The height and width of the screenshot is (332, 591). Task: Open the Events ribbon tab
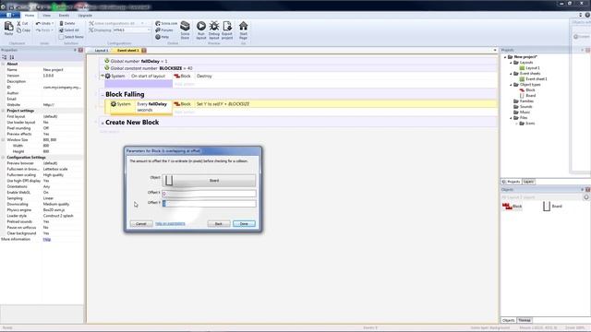pyautogui.click(x=64, y=16)
